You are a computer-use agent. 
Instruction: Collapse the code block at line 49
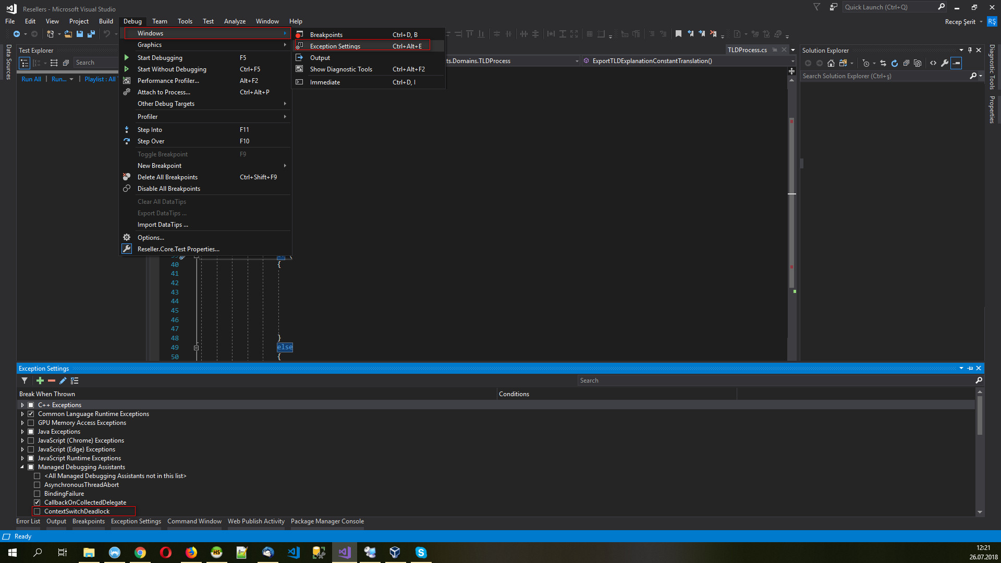(196, 348)
